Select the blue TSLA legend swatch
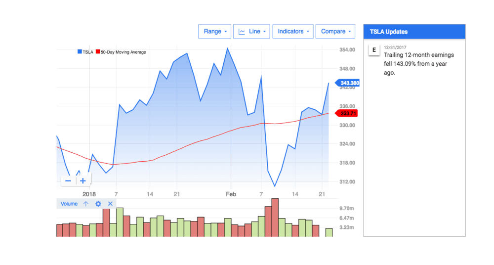494x265 pixels. 80,52
